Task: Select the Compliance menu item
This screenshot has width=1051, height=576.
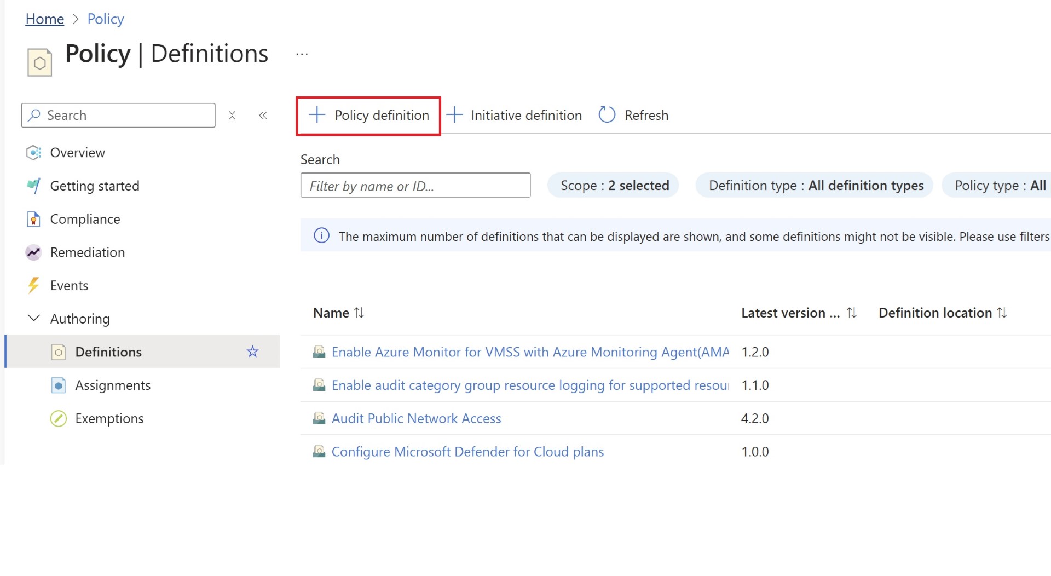Action: (85, 220)
